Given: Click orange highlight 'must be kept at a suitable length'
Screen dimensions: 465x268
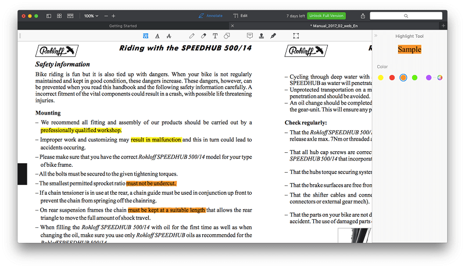Looking at the screenshot, I should click(167, 210).
